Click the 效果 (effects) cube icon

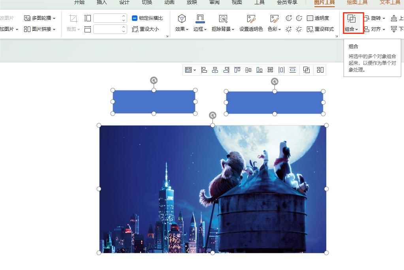click(182, 19)
